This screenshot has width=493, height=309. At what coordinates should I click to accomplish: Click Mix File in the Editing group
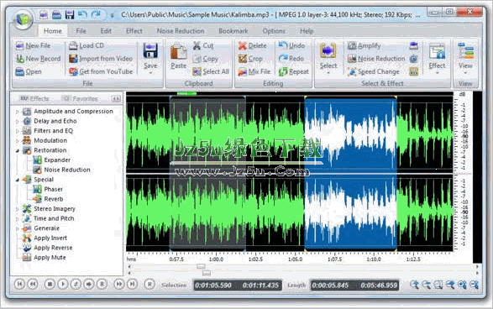click(x=254, y=71)
